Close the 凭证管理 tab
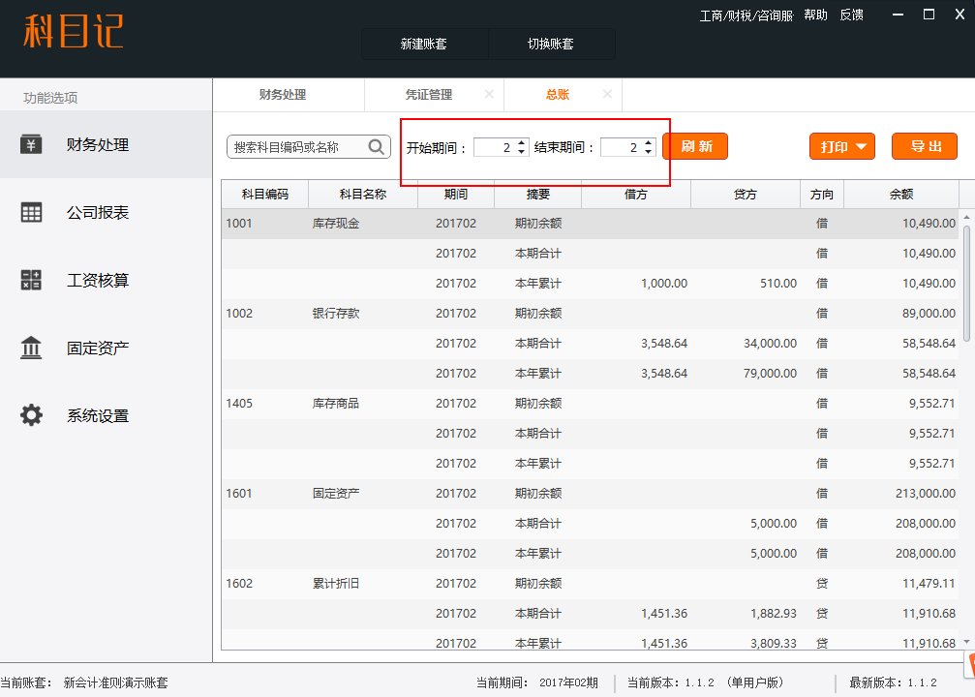The height and width of the screenshot is (697, 975). pyautogui.click(x=489, y=94)
